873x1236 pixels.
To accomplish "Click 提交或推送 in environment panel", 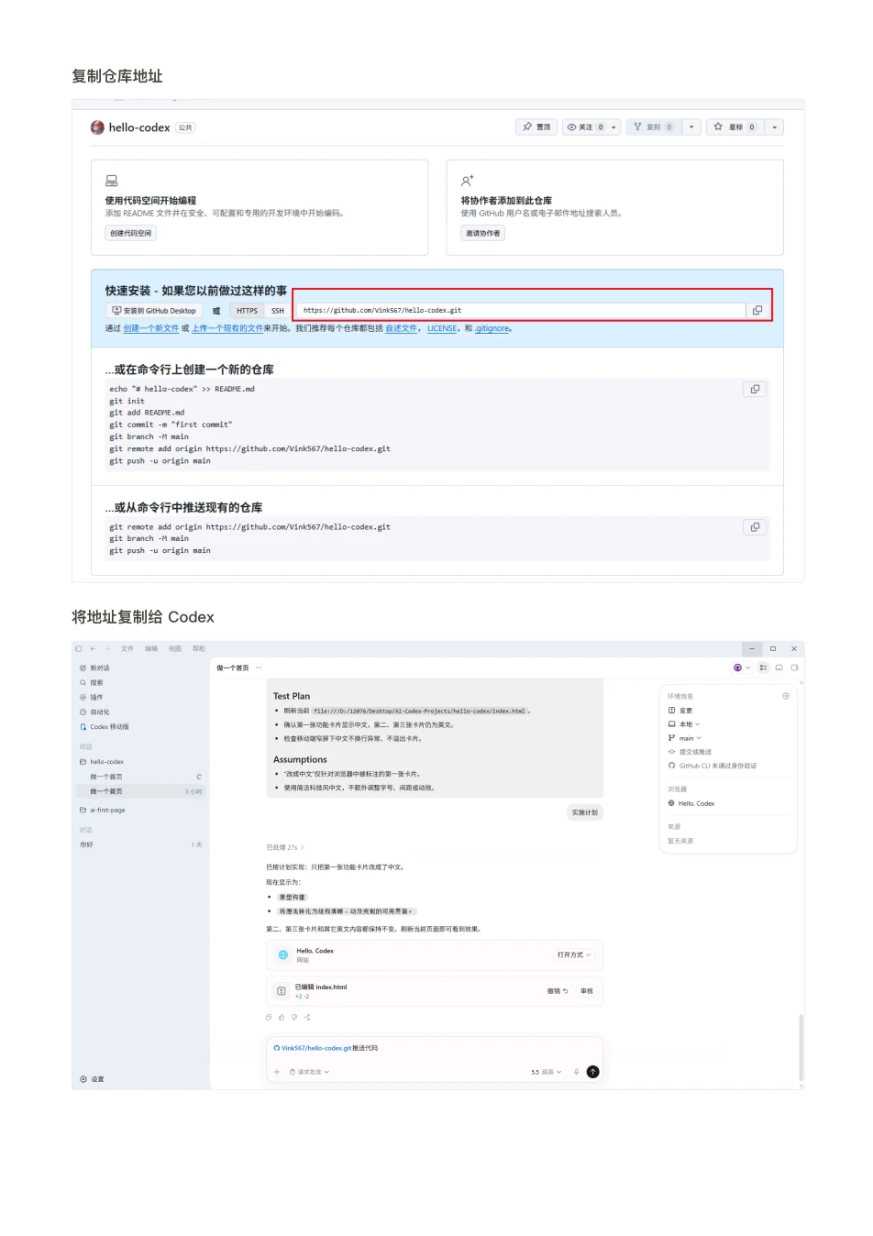I will 690,752.
